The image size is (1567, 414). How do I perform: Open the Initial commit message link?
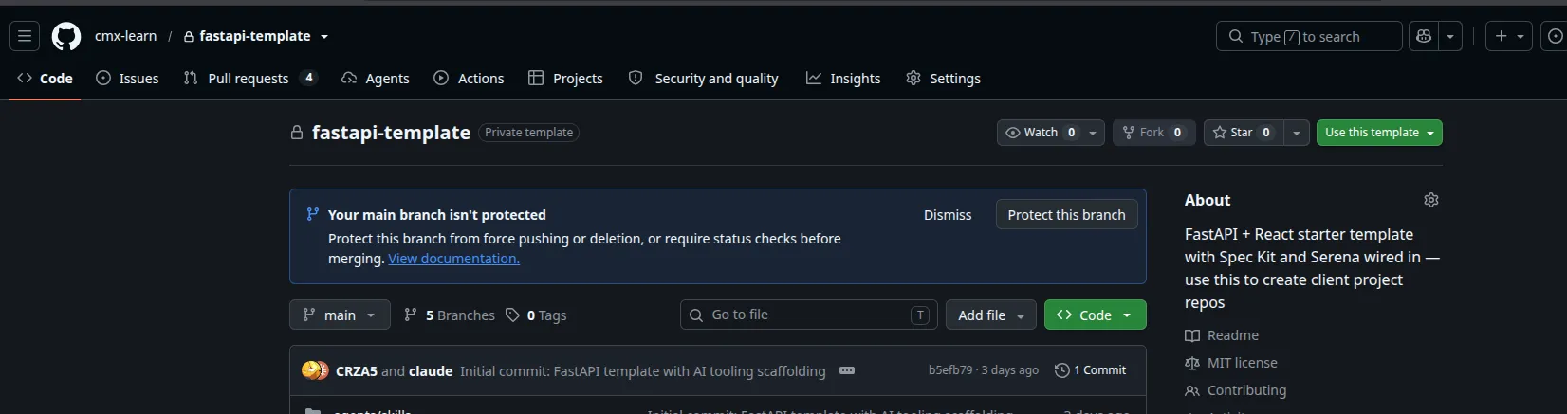[642, 371]
